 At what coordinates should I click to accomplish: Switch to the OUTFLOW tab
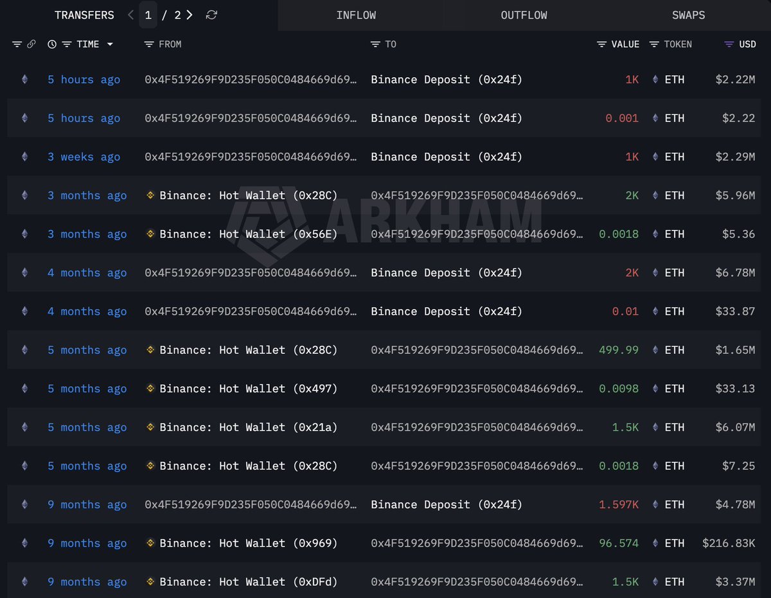click(524, 15)
